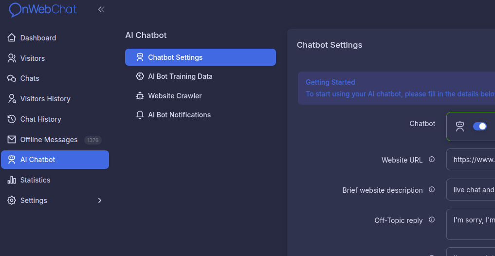495x256 pixels.
Task: Click the Brief website description field
Action: [x=470, y=190]
